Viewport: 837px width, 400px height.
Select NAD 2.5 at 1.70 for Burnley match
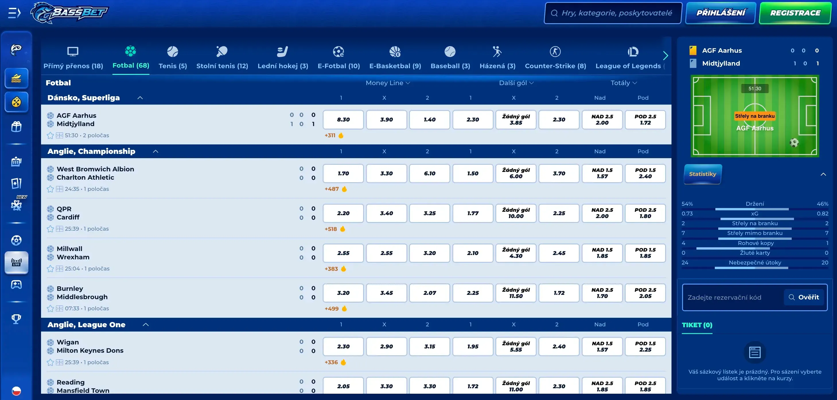[x=602, y=293]
